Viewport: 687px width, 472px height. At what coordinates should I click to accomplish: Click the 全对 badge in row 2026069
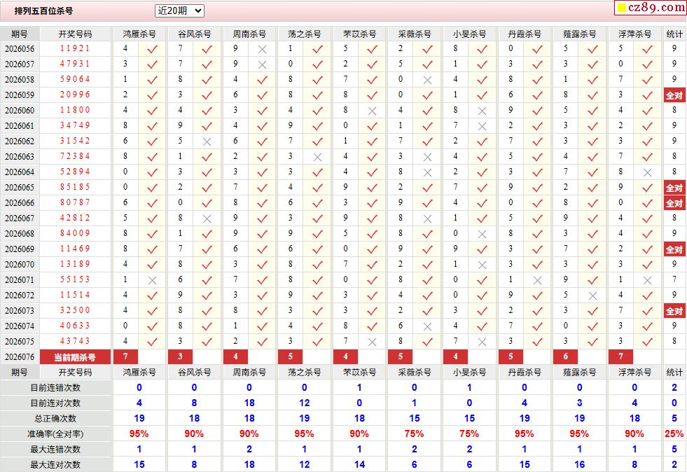(x=674, y=249)
